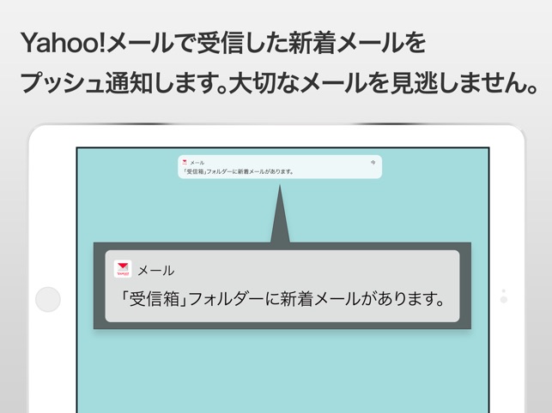Tap the headline text 'Yahoo!メールで受信した新着メールを'
The image size is (552, 413).
[223, 43]
